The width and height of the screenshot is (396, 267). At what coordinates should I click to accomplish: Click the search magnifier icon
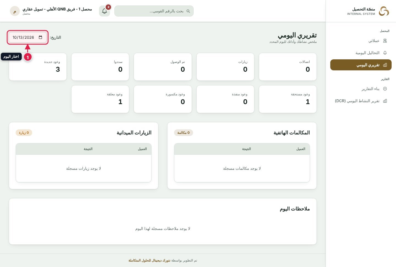pos(188,11)
